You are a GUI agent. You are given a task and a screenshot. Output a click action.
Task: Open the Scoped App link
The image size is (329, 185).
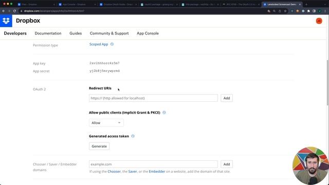pyautogui.click(x=99, y=44)
